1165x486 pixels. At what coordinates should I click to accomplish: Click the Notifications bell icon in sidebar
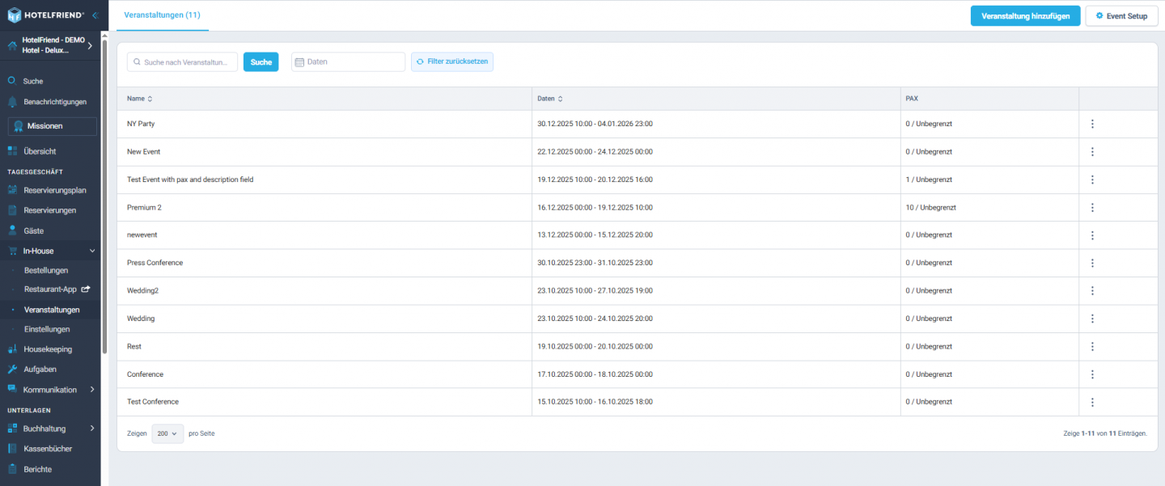click(x=12, y=102)
